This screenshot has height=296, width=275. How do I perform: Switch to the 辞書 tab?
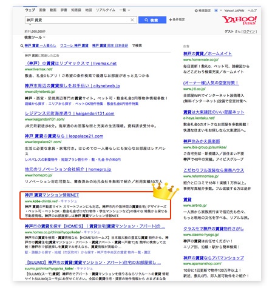tap(64, 10)
